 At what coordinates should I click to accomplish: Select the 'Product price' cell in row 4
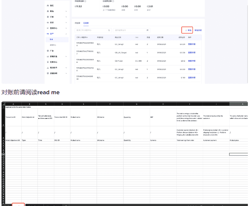pyautogui.click(x=239, y=140)
